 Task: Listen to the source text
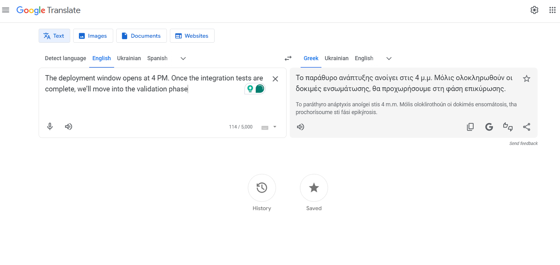pyautogui.click(x=69, y=126)
